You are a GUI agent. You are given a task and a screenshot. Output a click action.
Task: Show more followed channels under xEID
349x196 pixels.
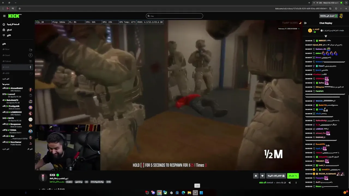tap(6, 79)
